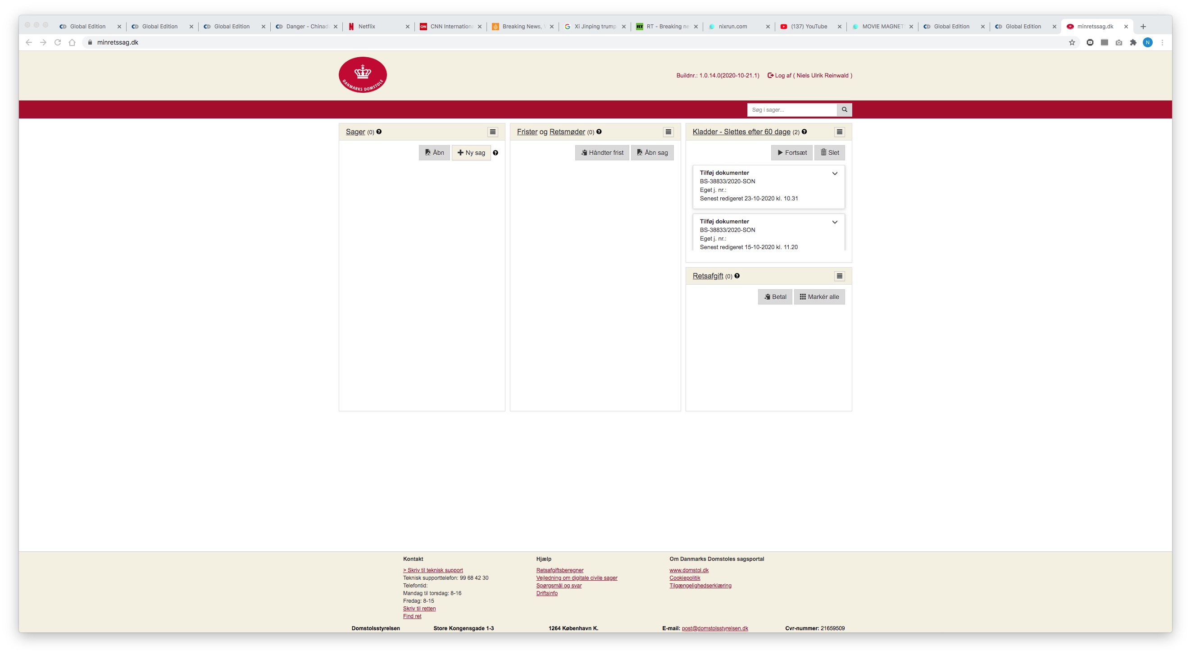
Task: Switch to the Xi Jinping Google tab
Action: [x=595, y=26]
